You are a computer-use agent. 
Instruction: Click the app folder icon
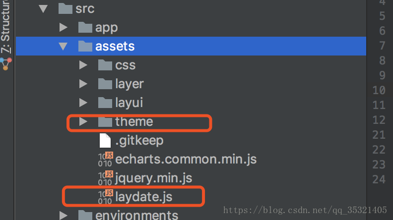pos(85,27)
